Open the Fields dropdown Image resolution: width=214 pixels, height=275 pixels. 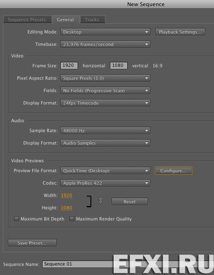pos(105,90)
